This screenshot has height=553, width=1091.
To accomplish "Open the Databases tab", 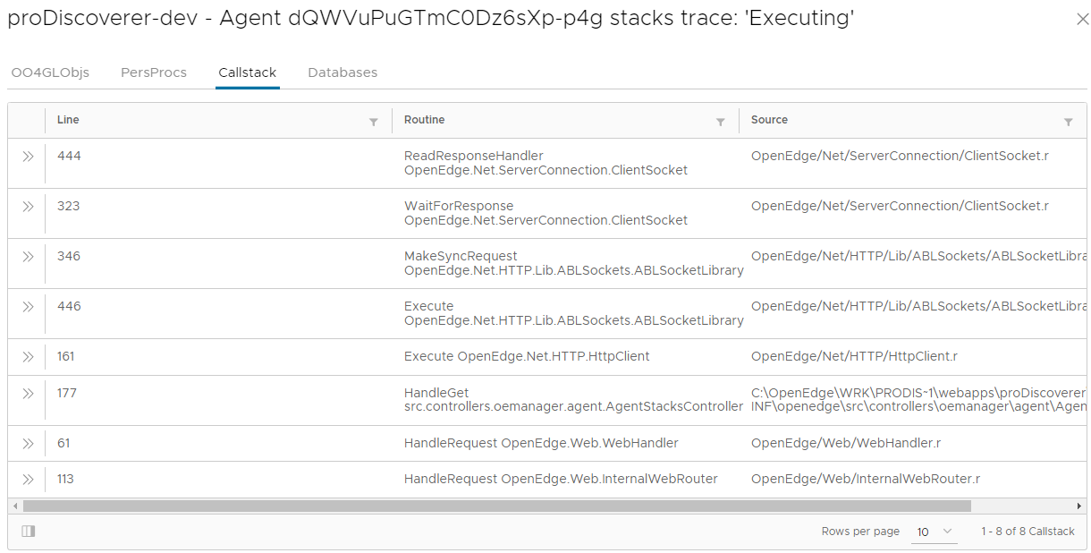I will (343, 72).
